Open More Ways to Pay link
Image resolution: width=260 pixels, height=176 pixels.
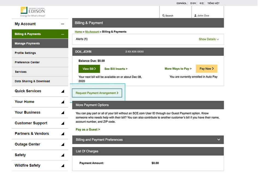point(178,69)
